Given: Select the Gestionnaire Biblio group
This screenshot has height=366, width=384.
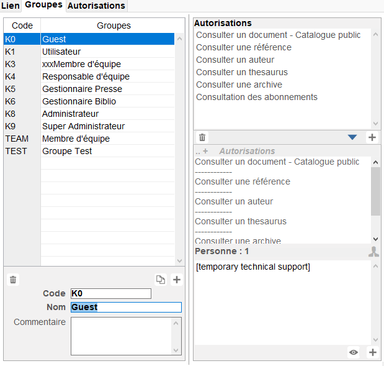Looking at the screenshot, I should [x=89, y=101].
